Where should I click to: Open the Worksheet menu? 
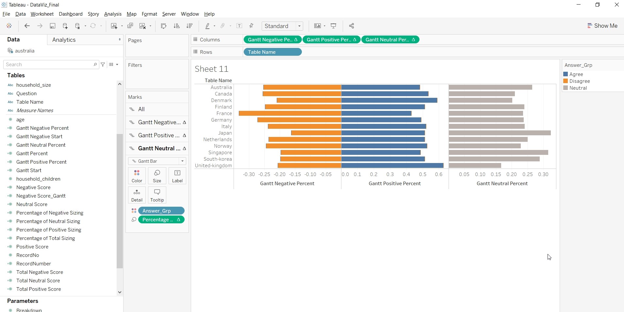point(42,14)
